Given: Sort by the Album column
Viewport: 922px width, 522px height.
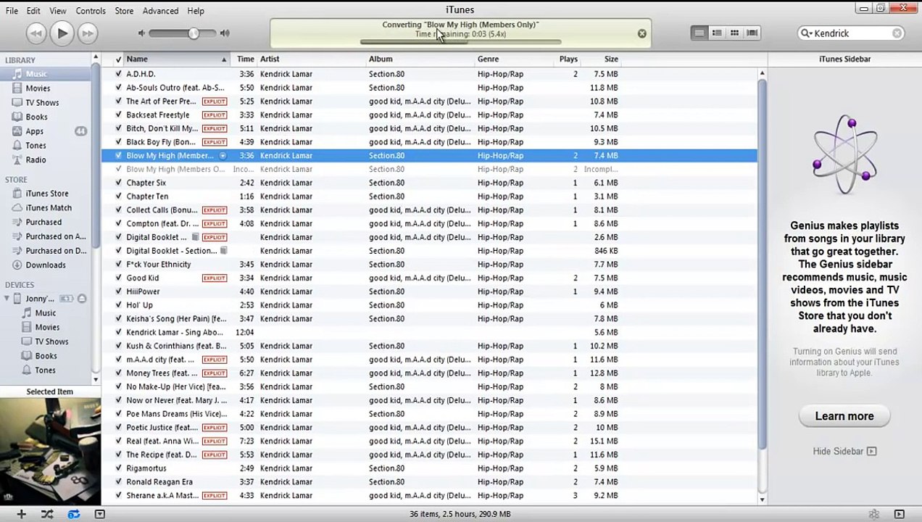Looking at the screenshot, I should (420, 59).
